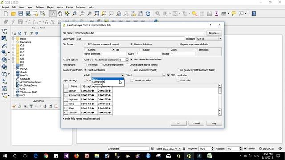Click Browser Panel info properties icon
The width and height of the screenshot is (285, 160).
click(37, 33)
